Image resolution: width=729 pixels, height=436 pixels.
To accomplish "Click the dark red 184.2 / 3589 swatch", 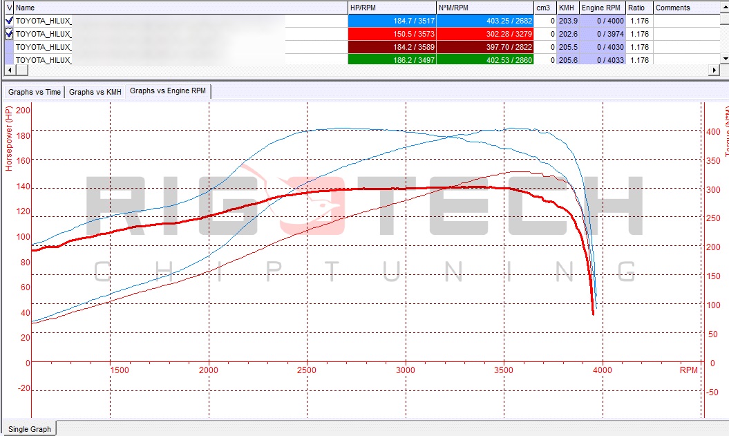I will click(392, 46).
